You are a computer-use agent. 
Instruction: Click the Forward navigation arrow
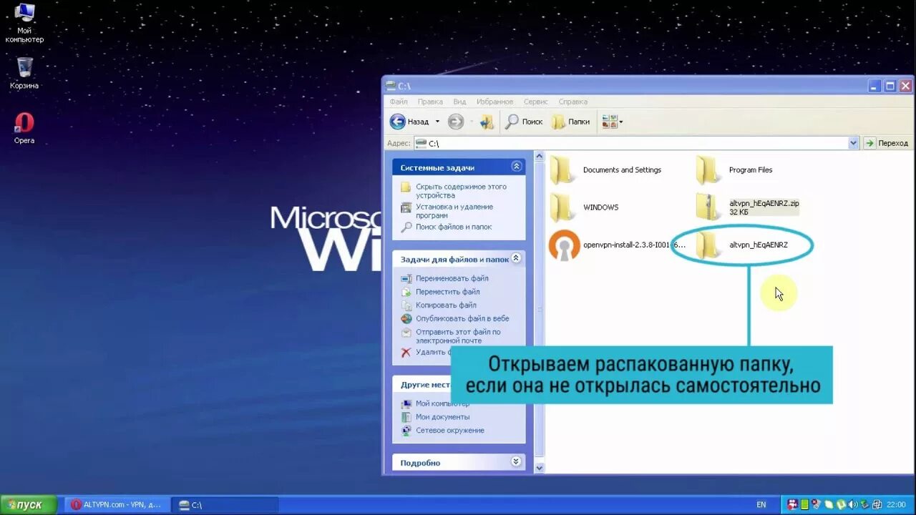click(x=456, y=122)
